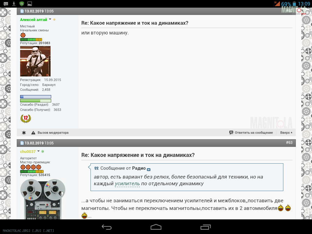Open the post #63 permalink number
The width and height of the screenshot is (312, 234).
point(289,143)
